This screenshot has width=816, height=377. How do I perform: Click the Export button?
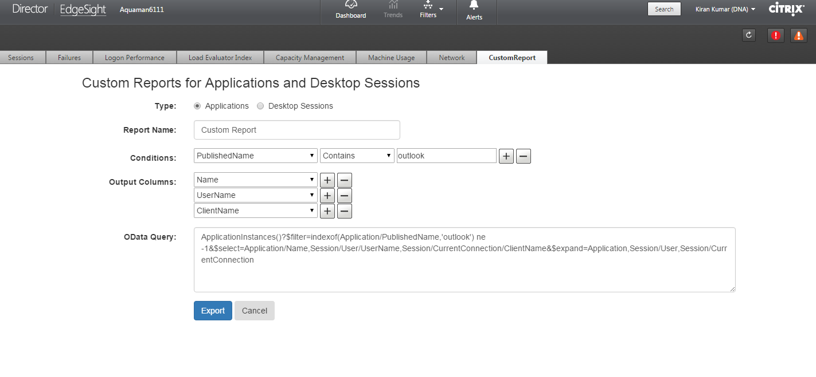point(213,311)
